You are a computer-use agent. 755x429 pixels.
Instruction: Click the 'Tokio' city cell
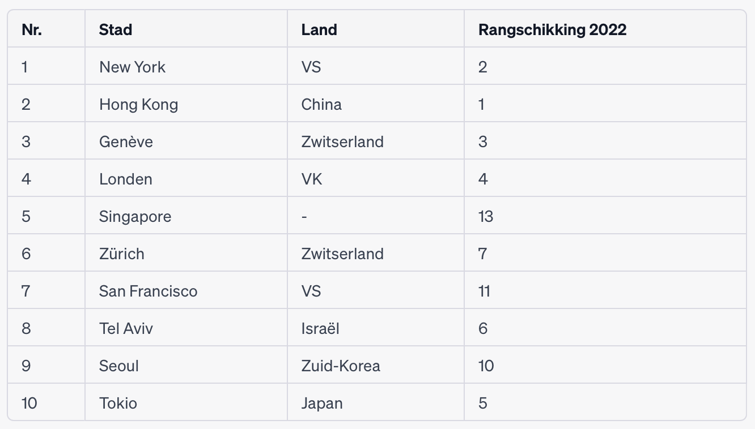118,403
